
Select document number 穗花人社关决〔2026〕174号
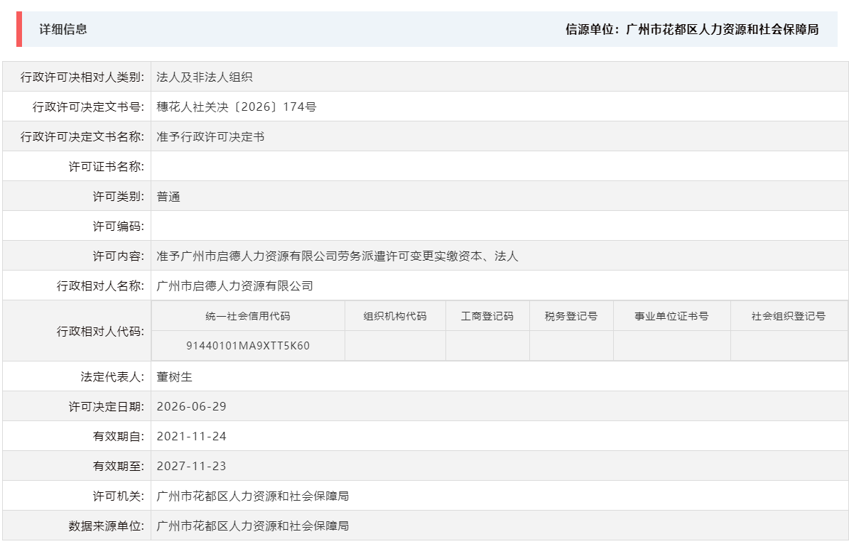click(x=237, y=107)
